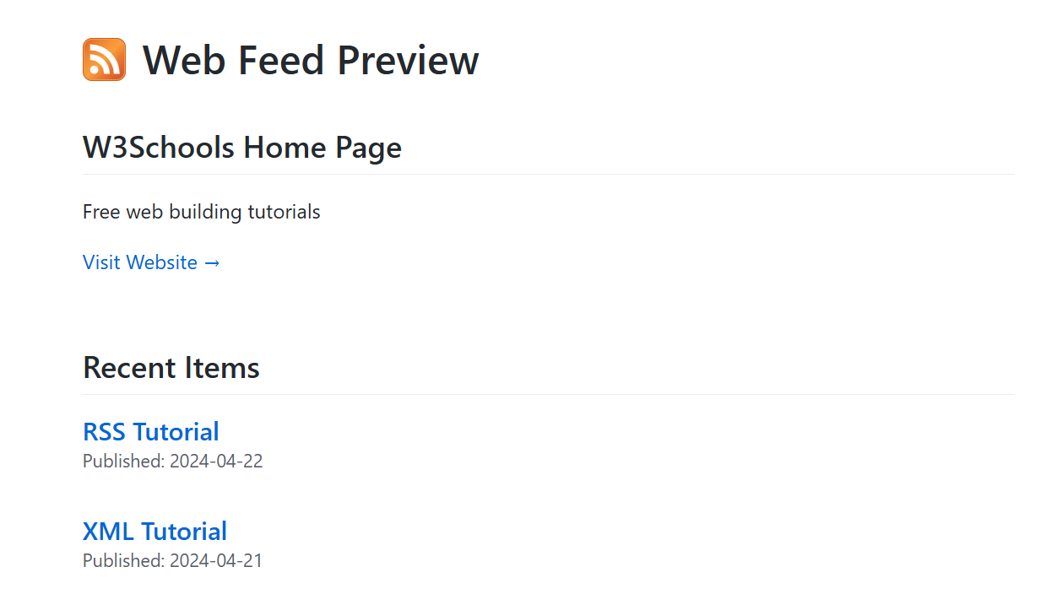1057x594 pixels.
Task: Click the orange RSS feed icon
Action: pos(104,60)
